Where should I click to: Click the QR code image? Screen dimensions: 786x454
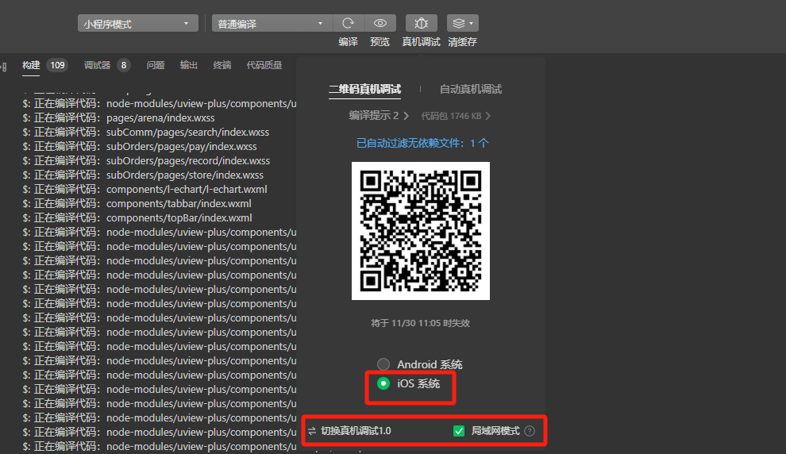click(x=421, y=231)
